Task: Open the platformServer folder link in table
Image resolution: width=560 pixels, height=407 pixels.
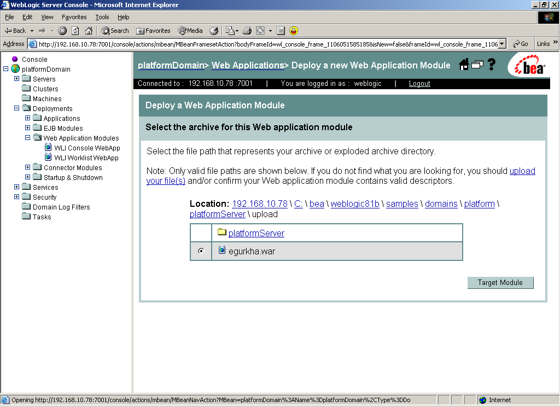Action: (256, 234)
